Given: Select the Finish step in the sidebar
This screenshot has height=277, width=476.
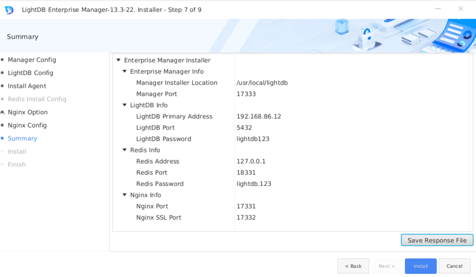Looking at the screenshot, I should coord(17,164).
